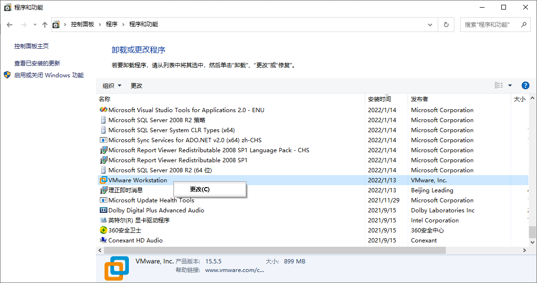Image resolution: width=537 pixels, height=283 pixels.
Task: Click the 理正即时消息 icon
Action: tap(103, 190)
